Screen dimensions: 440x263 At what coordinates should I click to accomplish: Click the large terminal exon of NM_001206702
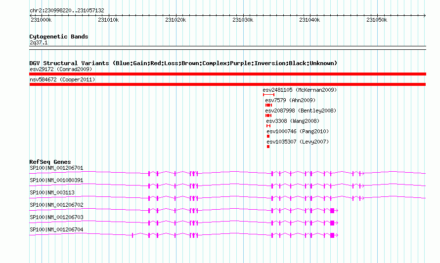click(332, 211)
